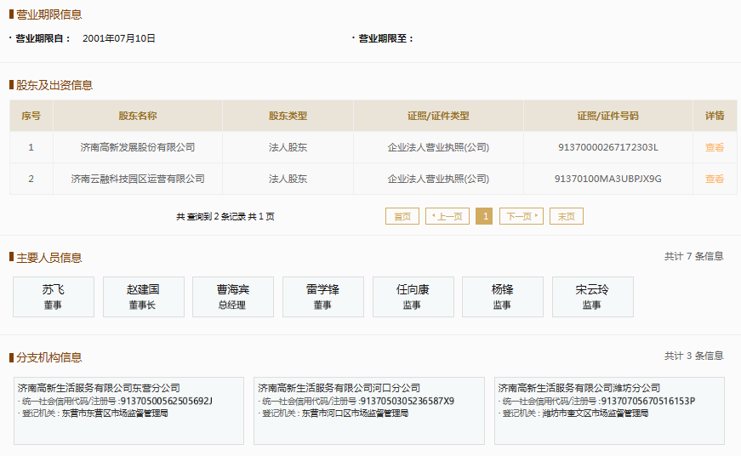Viewport: 741px width, 456px height.
Task: Select 任向康 监事 card
Action: tap(413, 297)
